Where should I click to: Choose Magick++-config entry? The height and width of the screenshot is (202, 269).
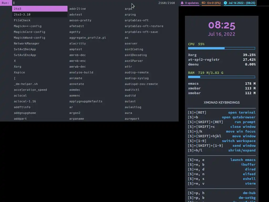(x=28, y=26)
